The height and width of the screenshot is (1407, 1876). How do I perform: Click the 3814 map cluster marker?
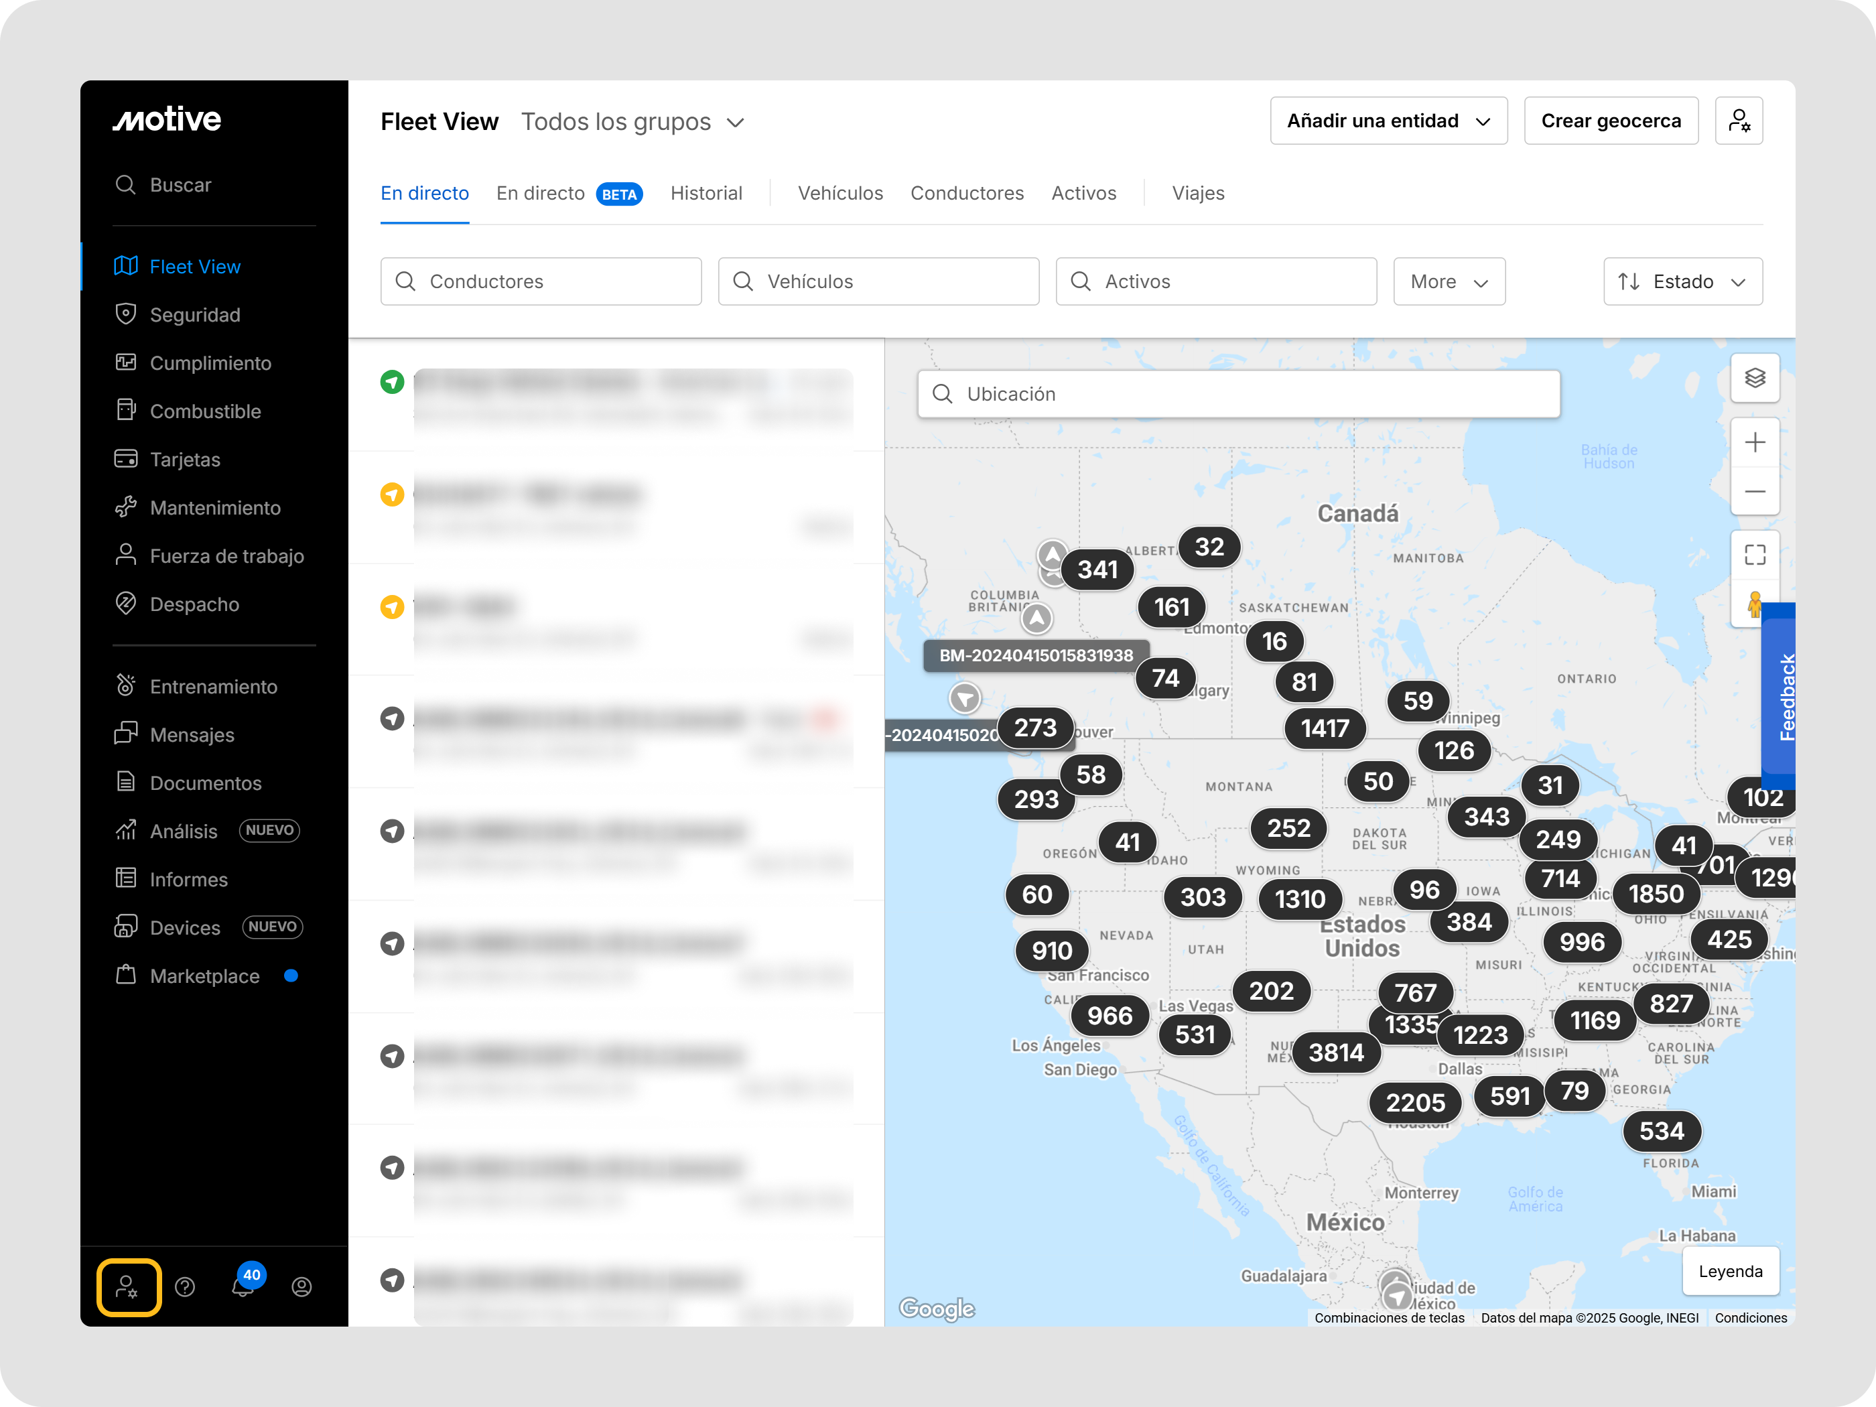click(x=1336, y=1053)
